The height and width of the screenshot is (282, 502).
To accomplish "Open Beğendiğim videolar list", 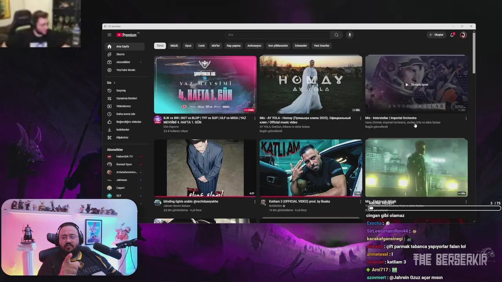I will coord(125,122).
